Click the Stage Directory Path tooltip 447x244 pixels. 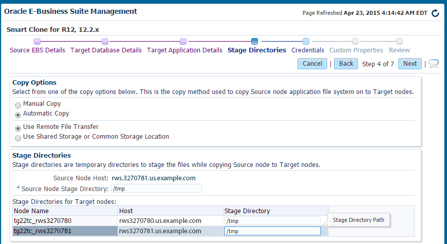358,220
